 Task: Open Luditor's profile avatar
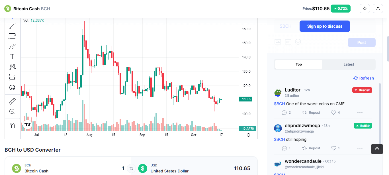[x=278, y=93]
